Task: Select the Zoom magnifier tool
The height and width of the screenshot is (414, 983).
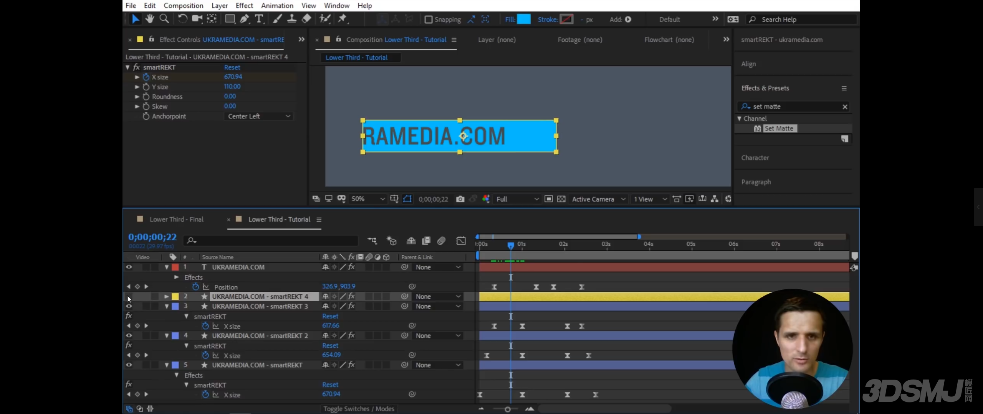Action: (x=164, y=19)
